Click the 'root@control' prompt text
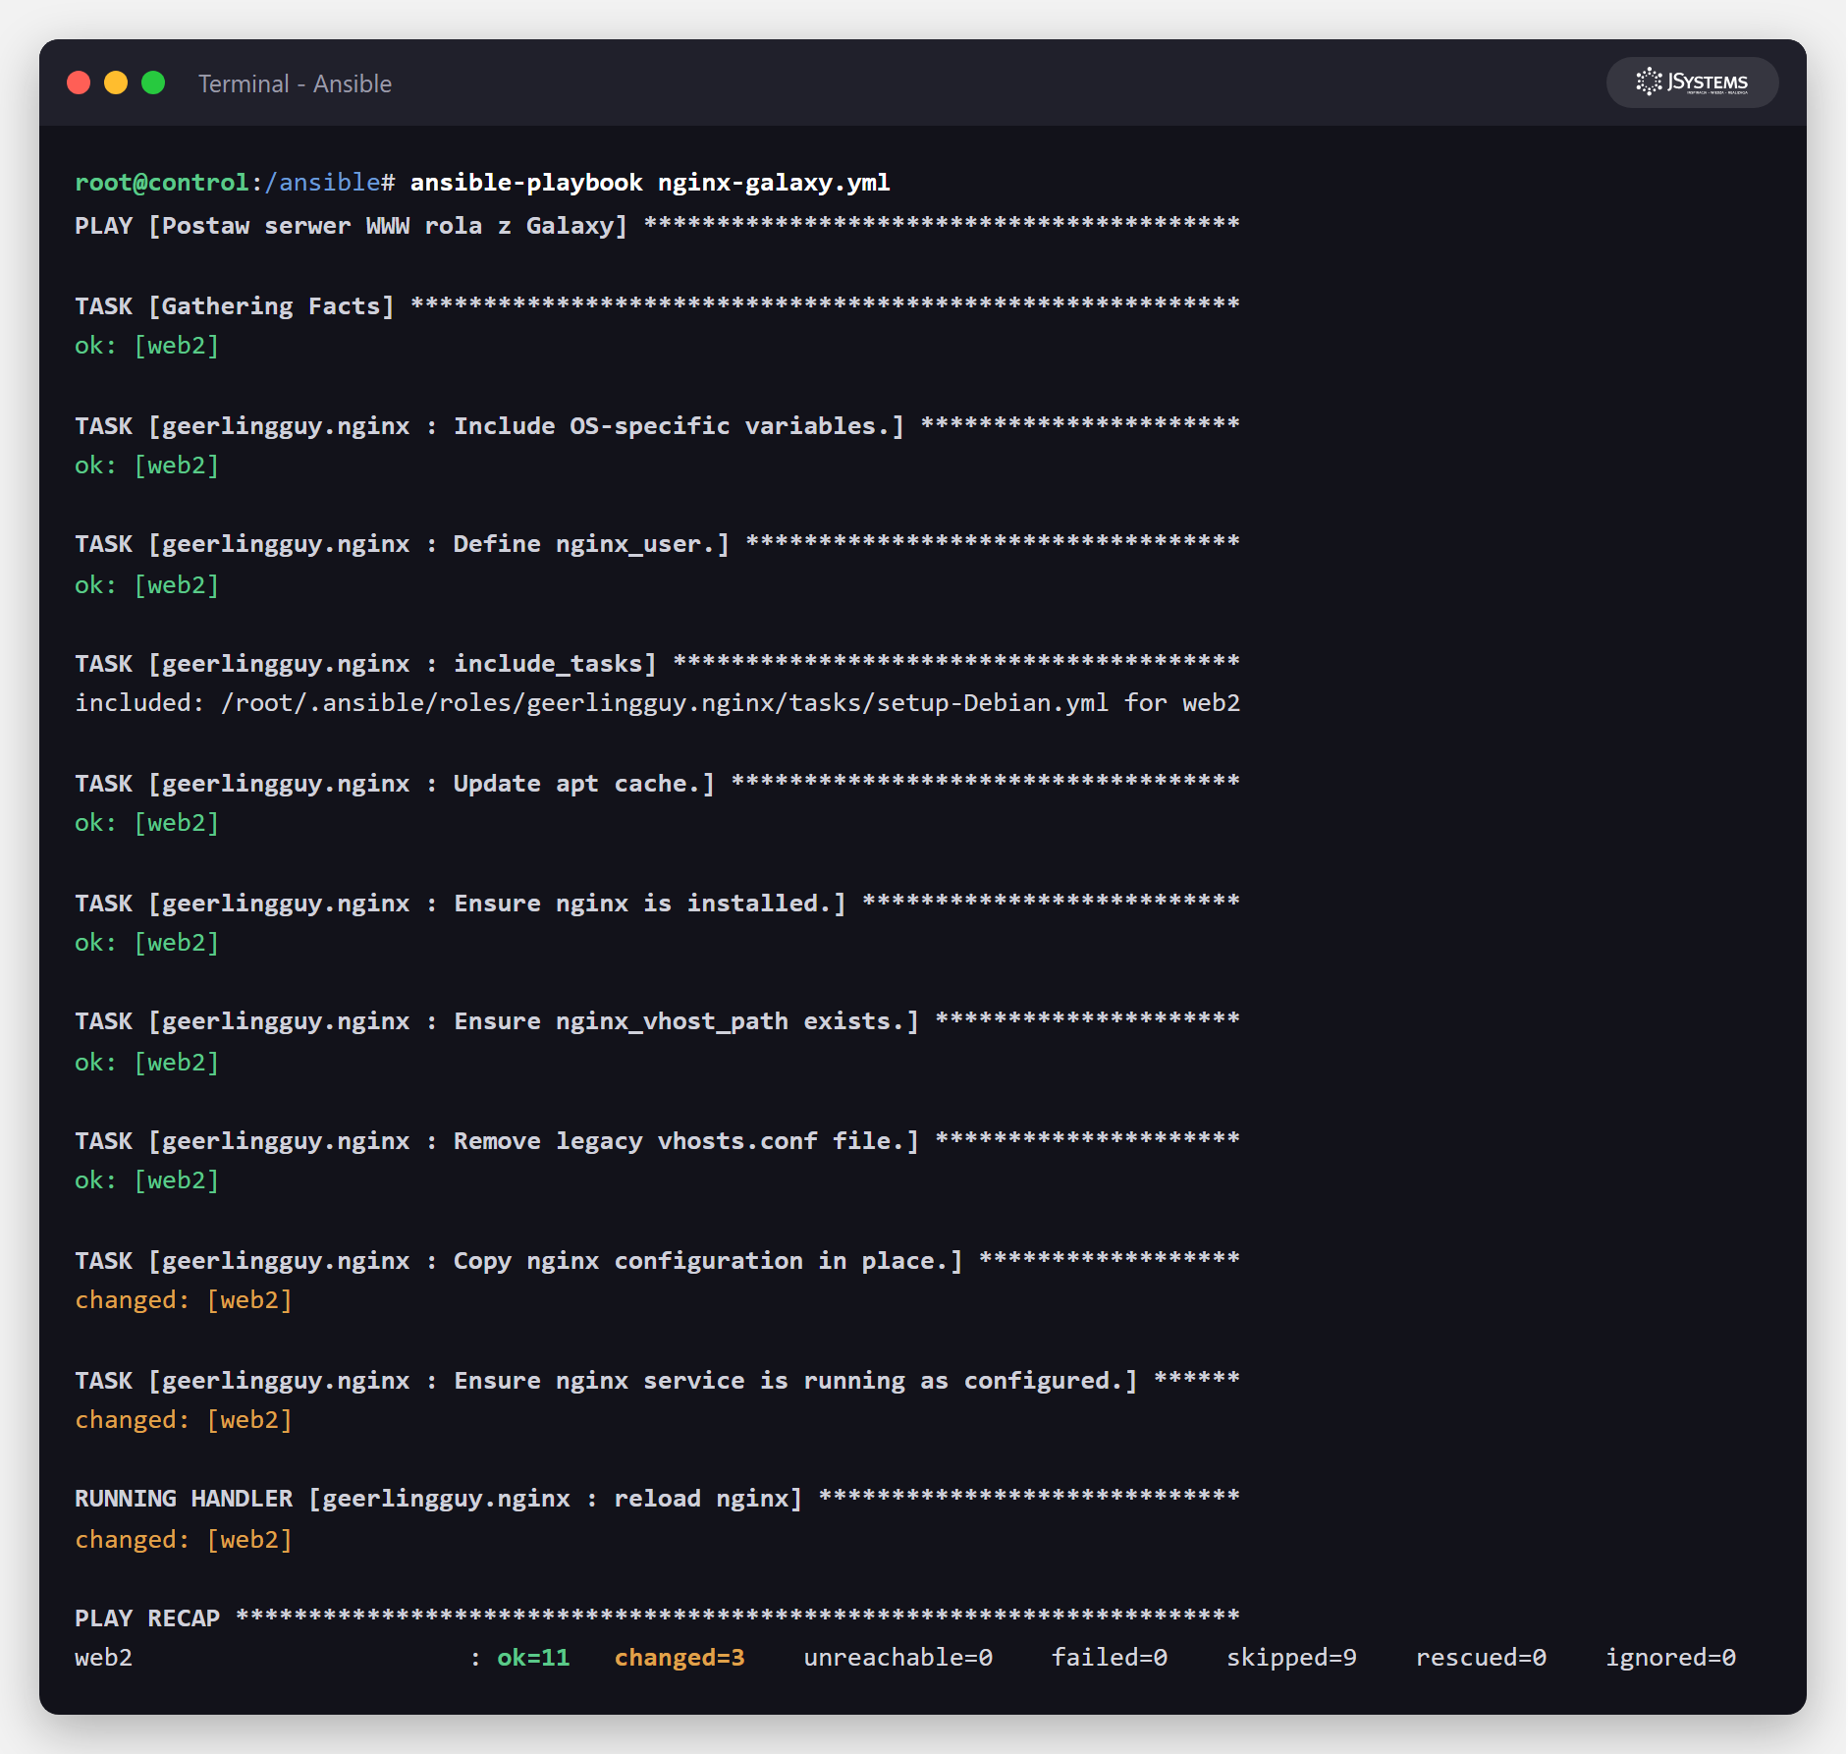 point(162,183)
